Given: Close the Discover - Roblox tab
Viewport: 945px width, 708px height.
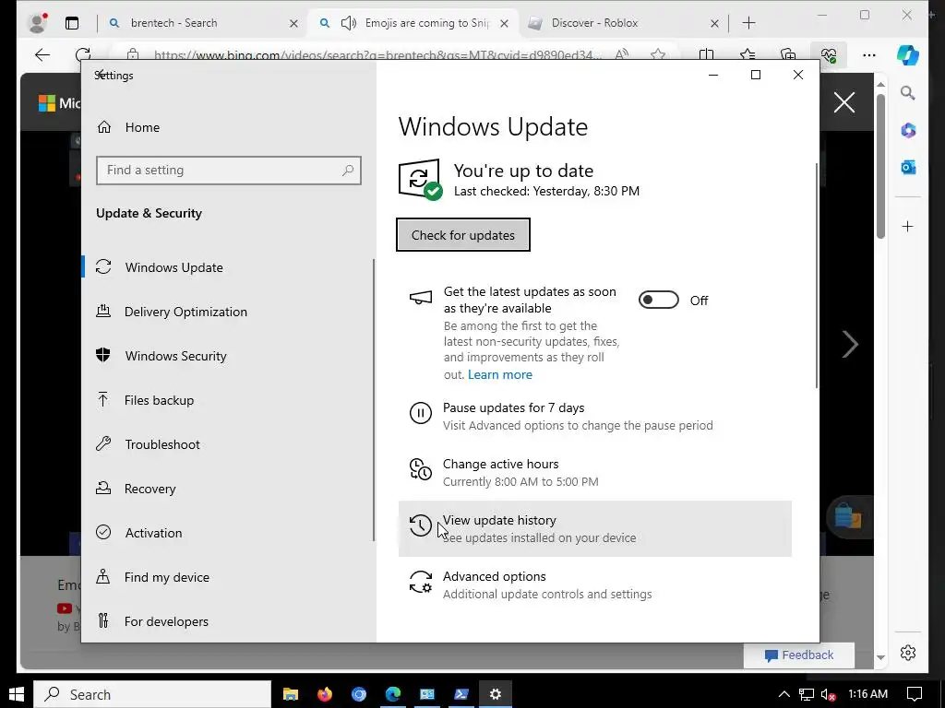Looking at the screenshot, I should tap(714, 23).
